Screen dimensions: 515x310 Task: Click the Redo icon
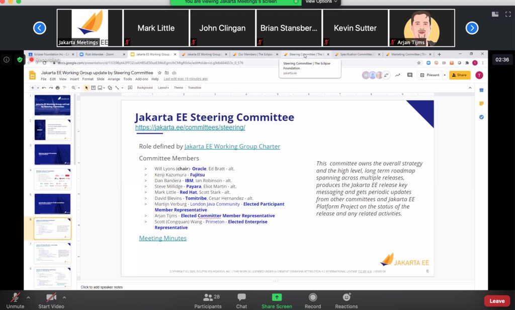tap(51, 88)
